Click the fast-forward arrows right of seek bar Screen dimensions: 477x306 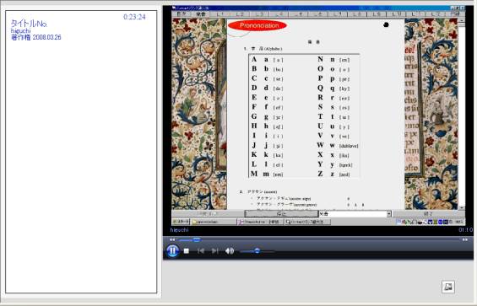(465, 239)
